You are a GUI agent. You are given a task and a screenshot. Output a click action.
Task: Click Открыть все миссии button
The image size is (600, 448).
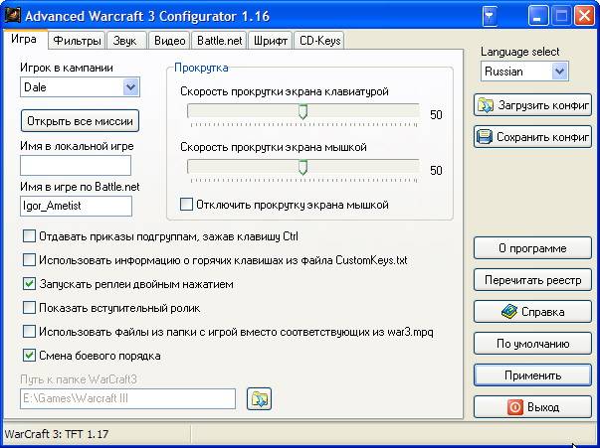pyautogui.click(x=80, y=121)
